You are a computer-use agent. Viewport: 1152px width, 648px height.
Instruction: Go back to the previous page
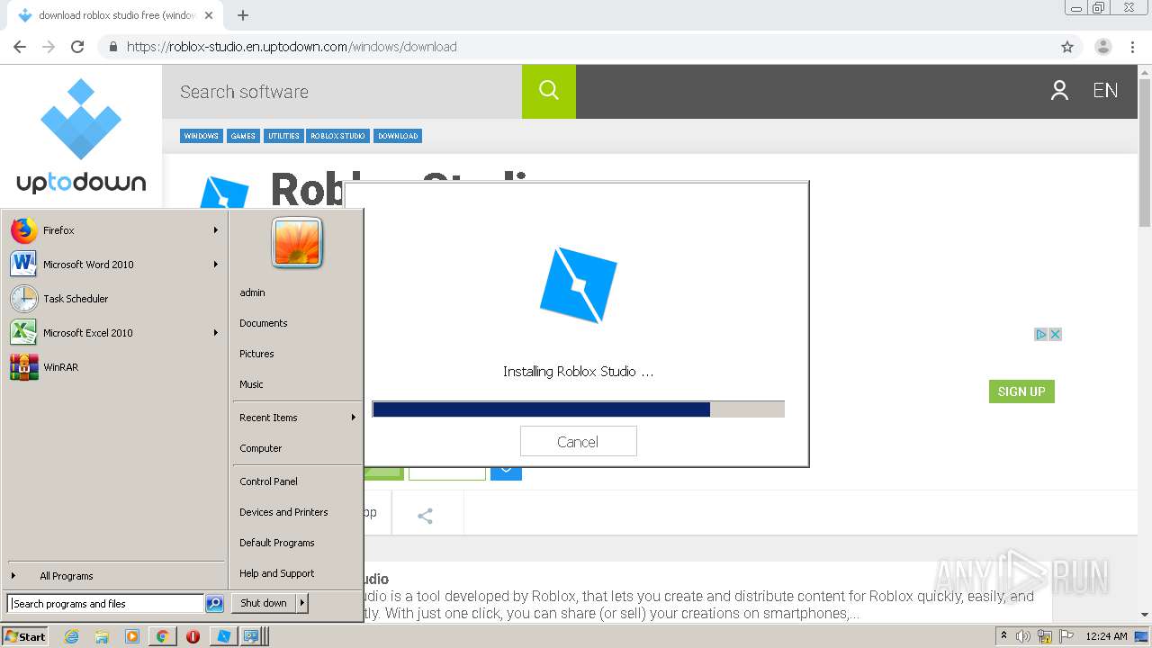(20, 47)
